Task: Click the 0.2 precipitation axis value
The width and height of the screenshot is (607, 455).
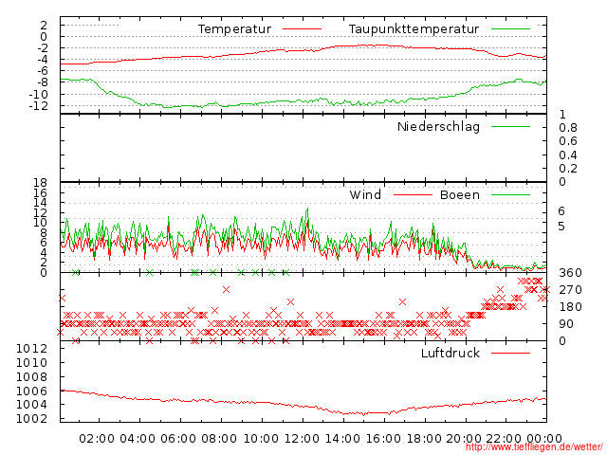Action: pyautogui.click(x=568, y=169)
